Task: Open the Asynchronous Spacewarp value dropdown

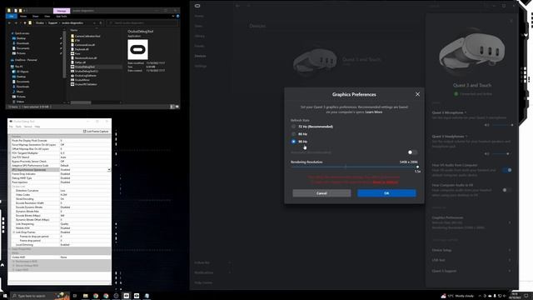Action: 109,170
